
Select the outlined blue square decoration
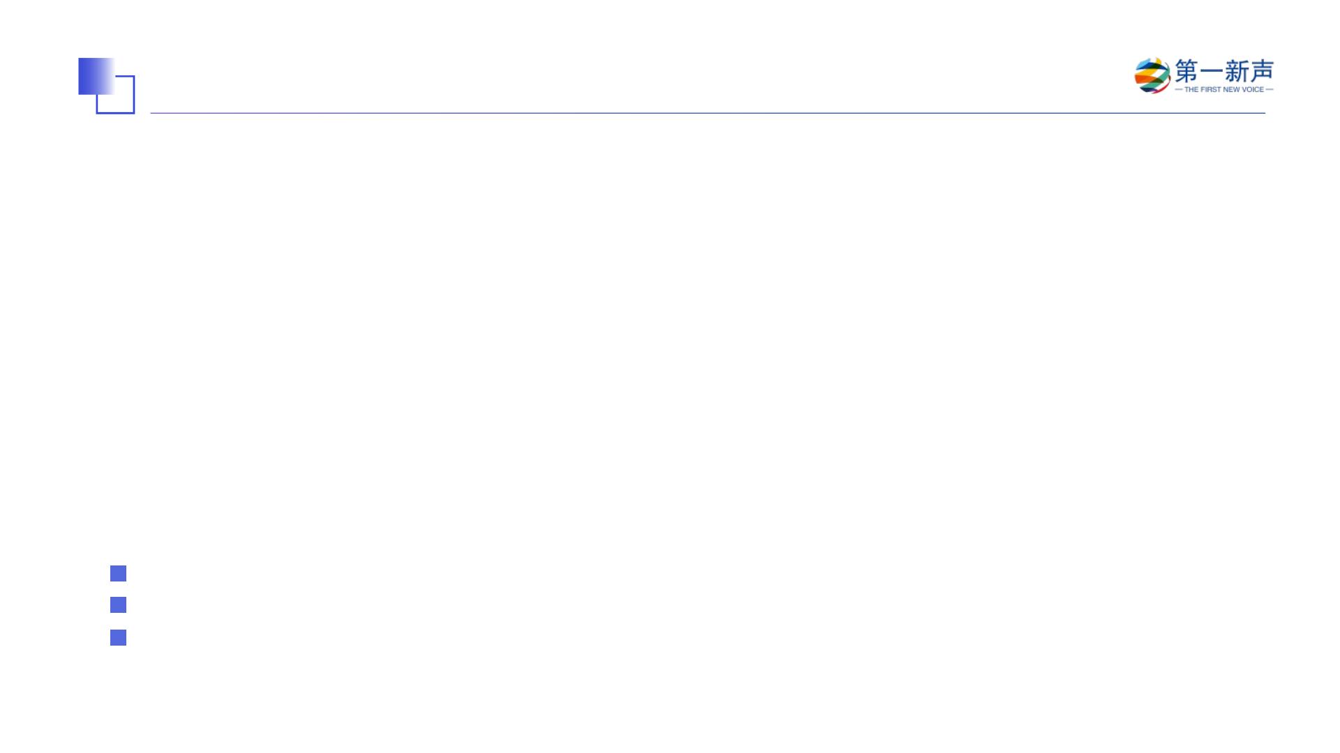115,95
